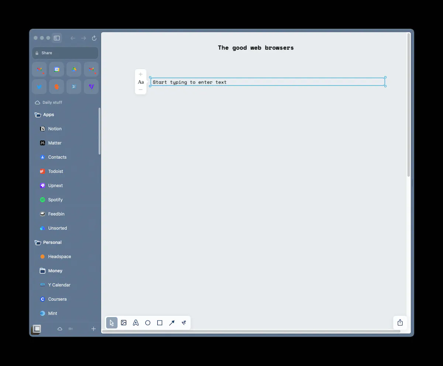Switch to the Spotify tab
This screenshot has width=443, height=366.
pyautogui.click(x=55, y=200)
